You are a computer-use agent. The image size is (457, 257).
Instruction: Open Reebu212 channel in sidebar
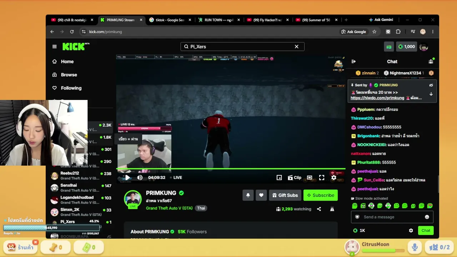click(x=81, y=176)
